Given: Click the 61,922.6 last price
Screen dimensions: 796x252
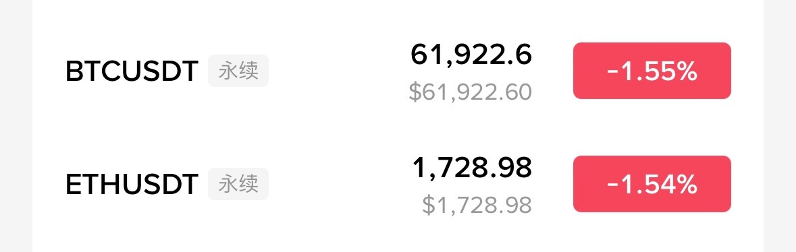Looking at the screenshot, I should 471,55.
